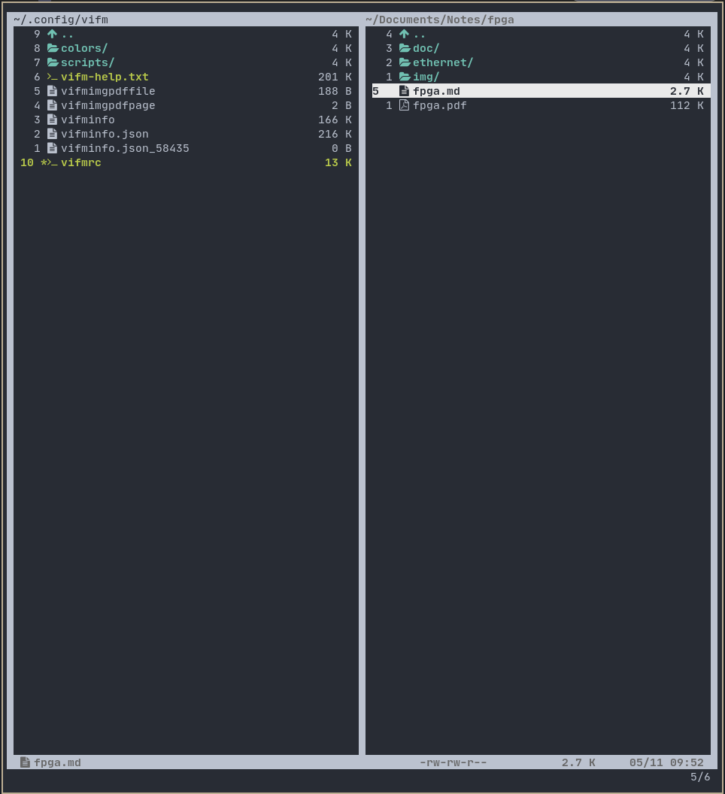Select the vifmimgpdfpage entry
The image size is (725, 794).
[108, 105]
